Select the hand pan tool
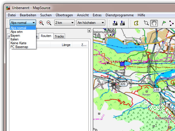175x131 pixels. coord(154,23)
